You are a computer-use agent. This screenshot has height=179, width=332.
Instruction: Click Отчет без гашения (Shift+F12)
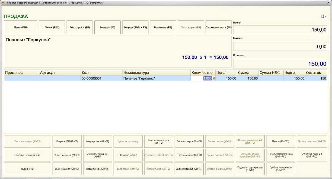pyautogui.click(x=312, y=155)
